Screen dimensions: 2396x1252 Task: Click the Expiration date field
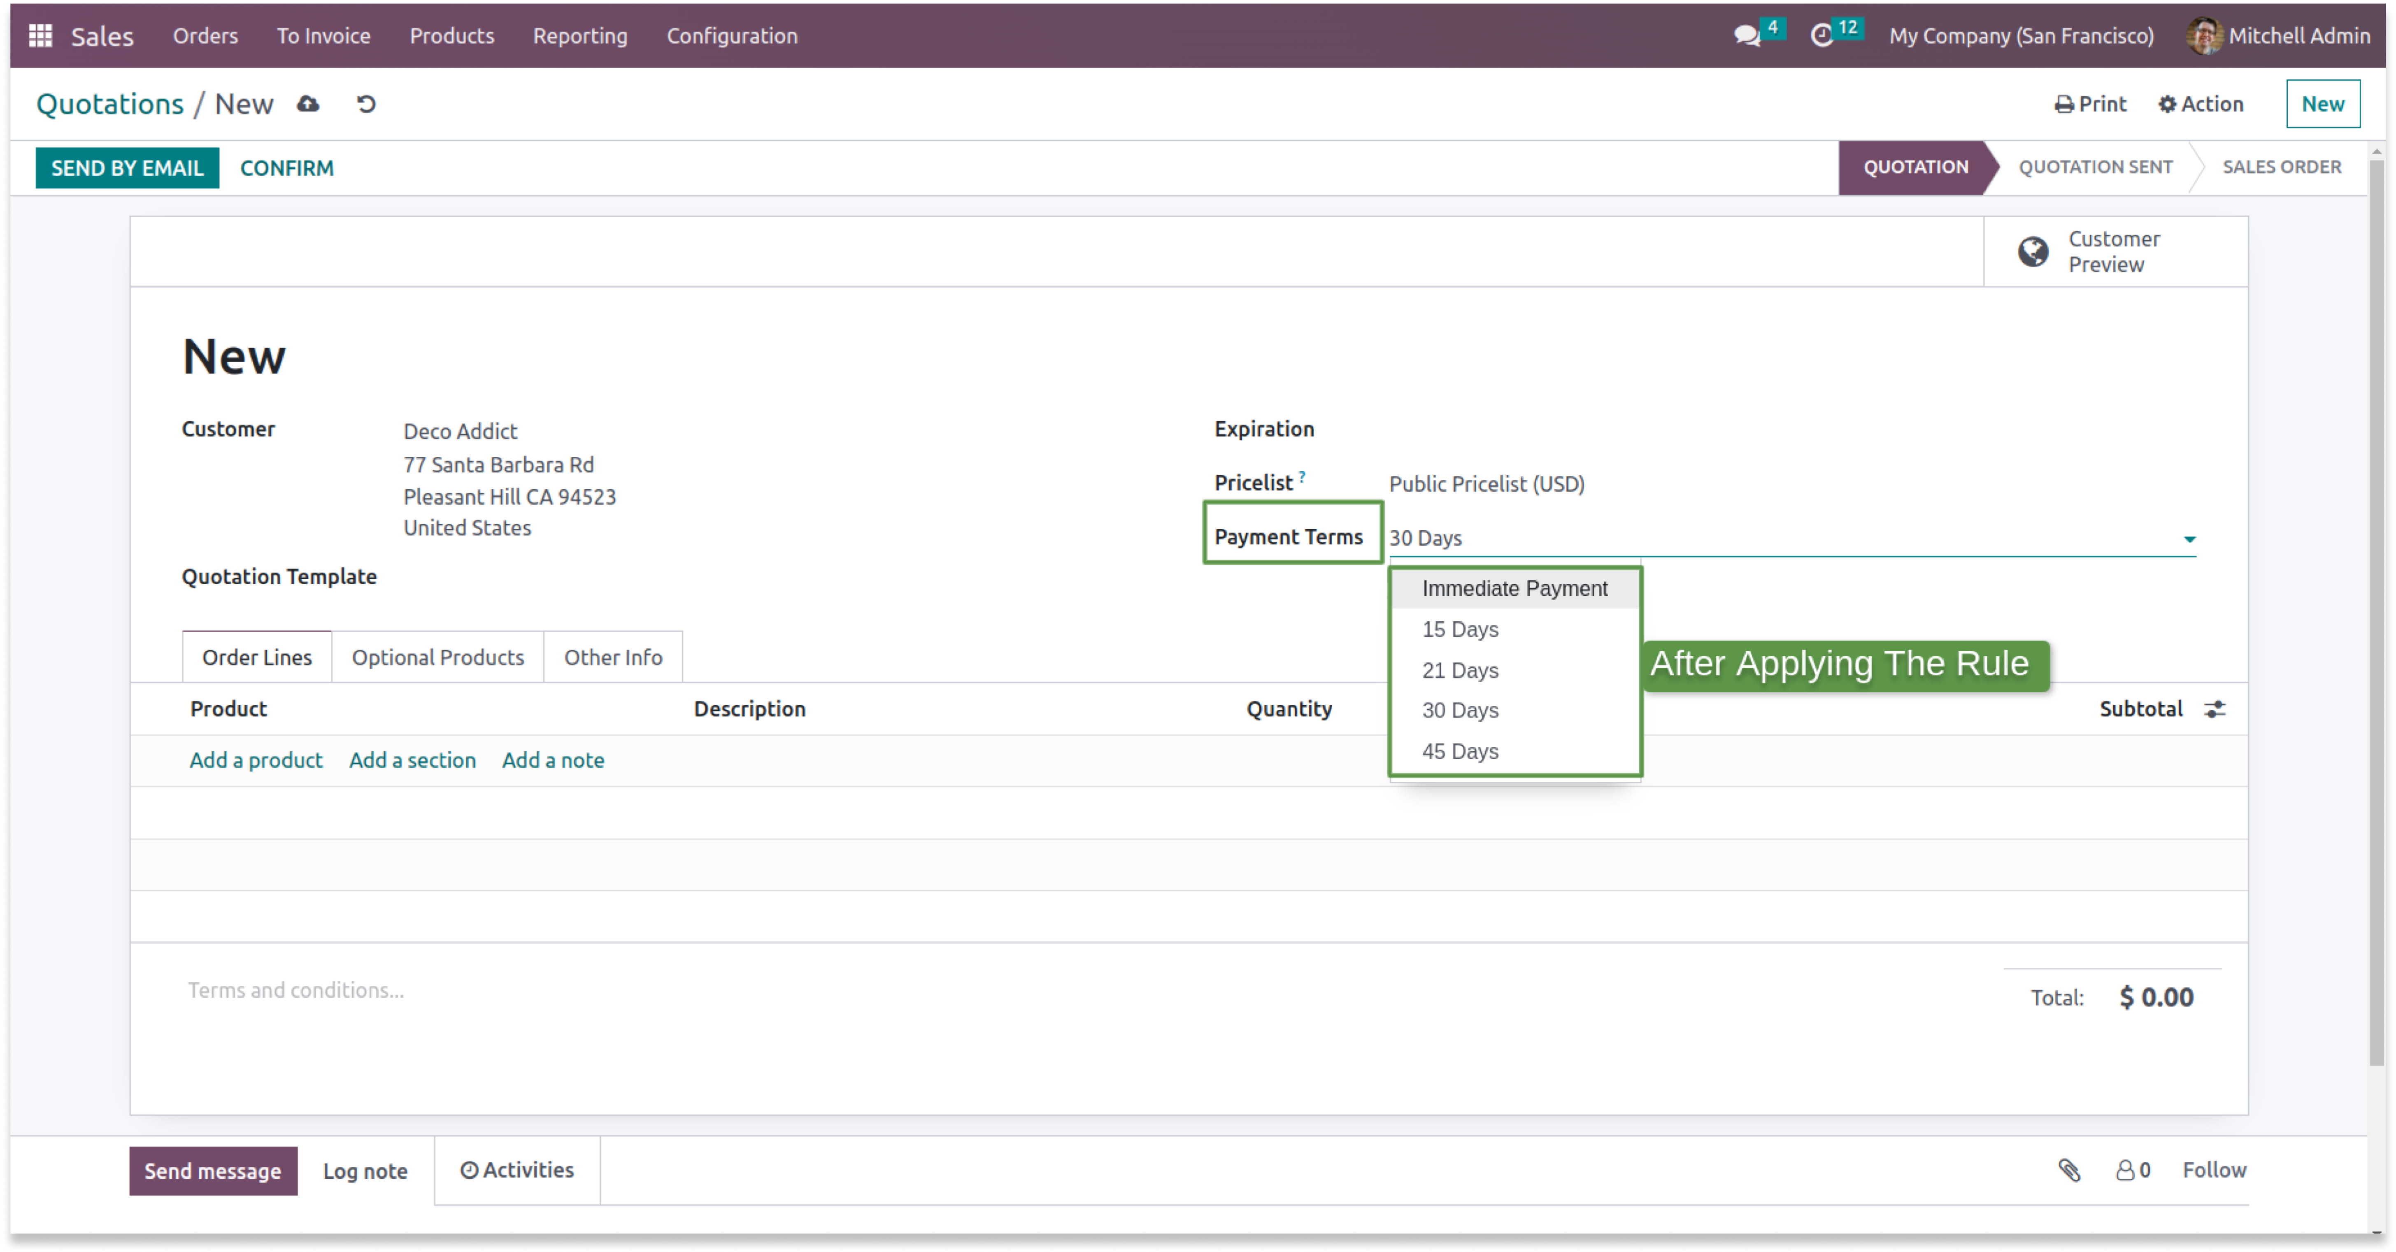coord(1792,430)
